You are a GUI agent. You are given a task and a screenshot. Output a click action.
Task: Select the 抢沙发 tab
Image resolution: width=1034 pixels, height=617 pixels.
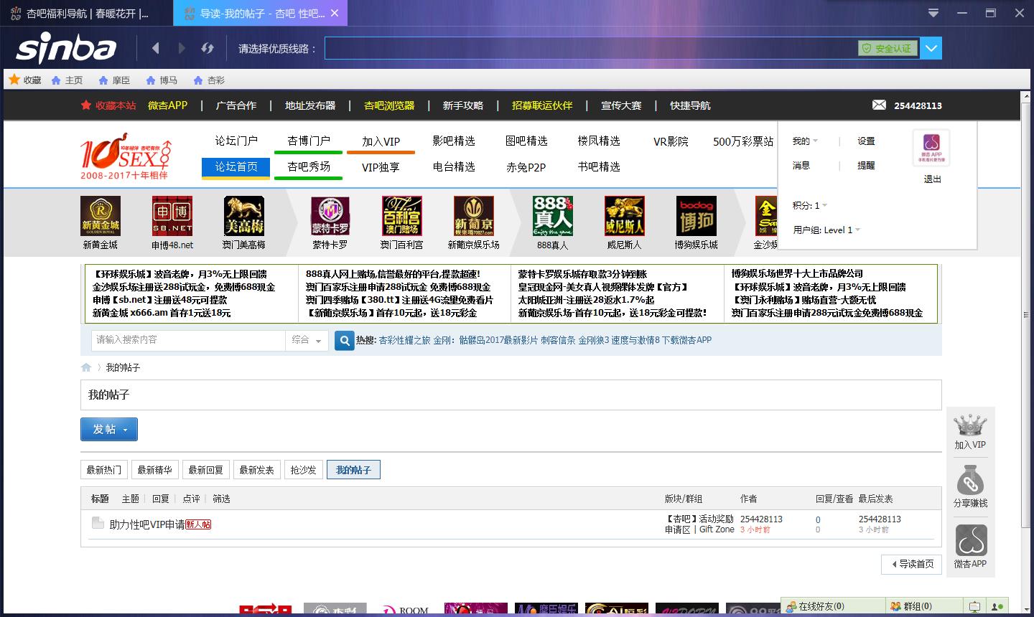coord(303,470)
